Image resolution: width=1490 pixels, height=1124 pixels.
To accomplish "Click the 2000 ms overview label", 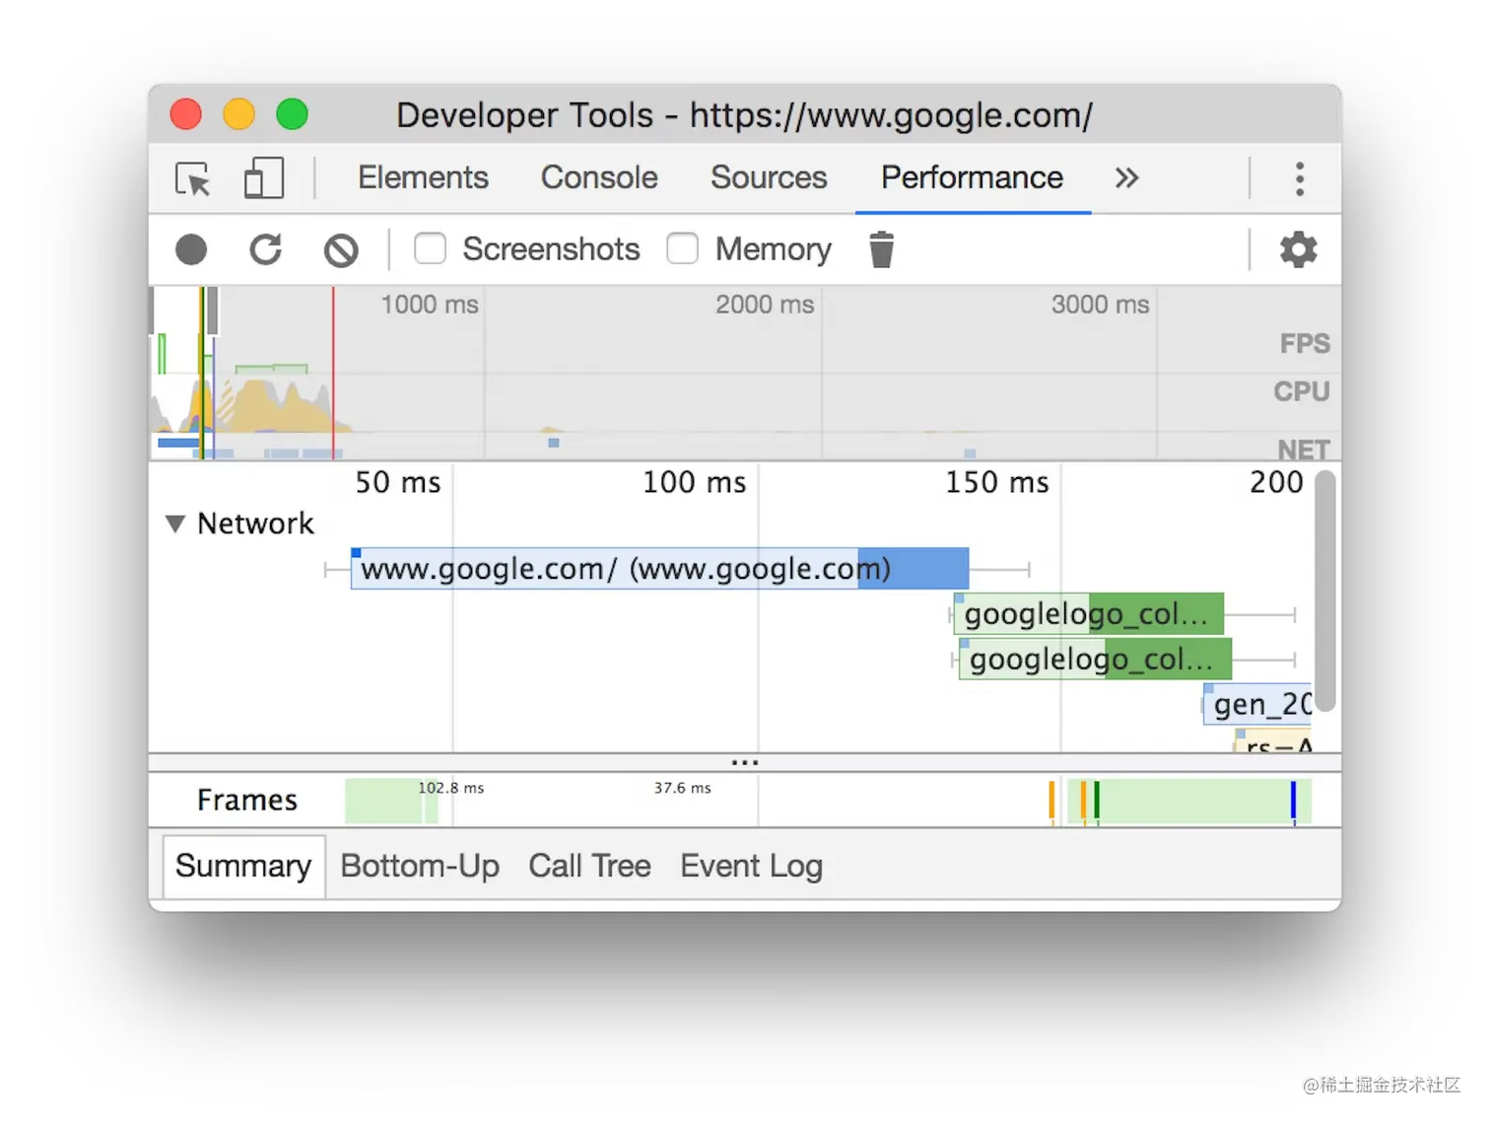I will pos(765,305).
